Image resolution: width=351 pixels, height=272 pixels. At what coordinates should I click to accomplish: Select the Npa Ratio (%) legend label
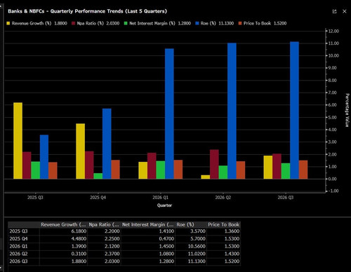(x=90, y=23)
